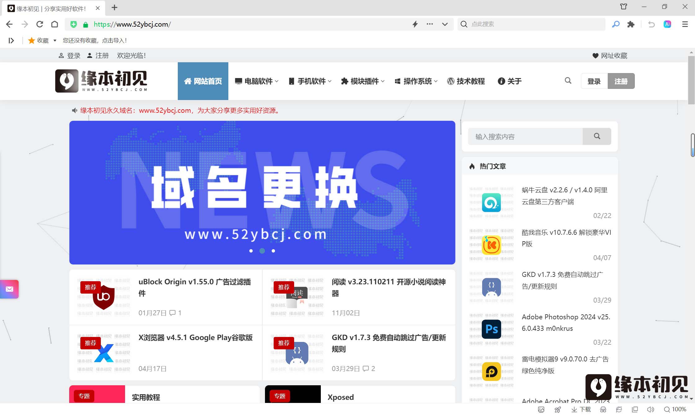This screenshot has width=695, height=415.
Task: Click the sidebar search submit button
Action: coord(597,137)
